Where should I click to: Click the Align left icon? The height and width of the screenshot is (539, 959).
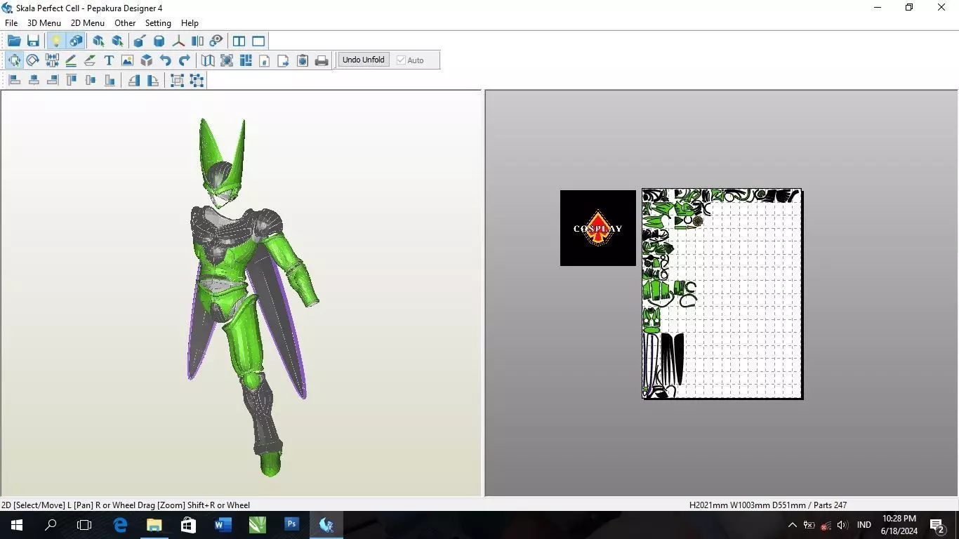click(14, 80)
